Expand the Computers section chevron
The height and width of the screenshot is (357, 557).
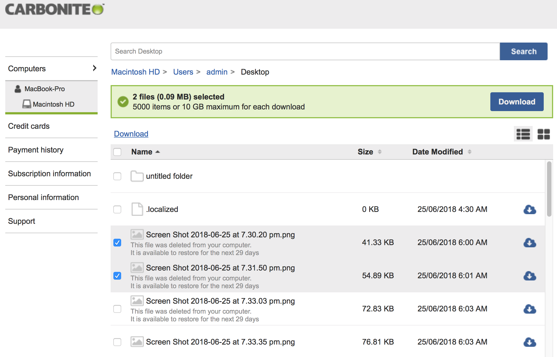pos(94,68)
